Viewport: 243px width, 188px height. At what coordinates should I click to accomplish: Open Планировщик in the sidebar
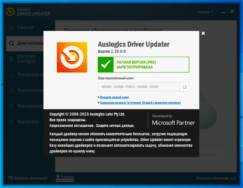click(x=25, y=106)
